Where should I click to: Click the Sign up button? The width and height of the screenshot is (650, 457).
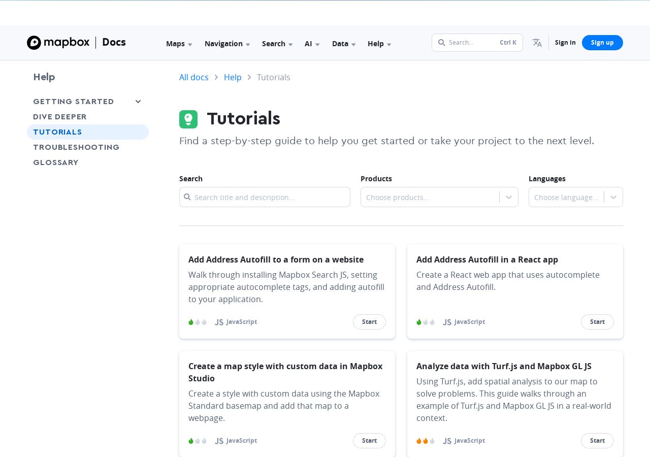coord(602,43)
